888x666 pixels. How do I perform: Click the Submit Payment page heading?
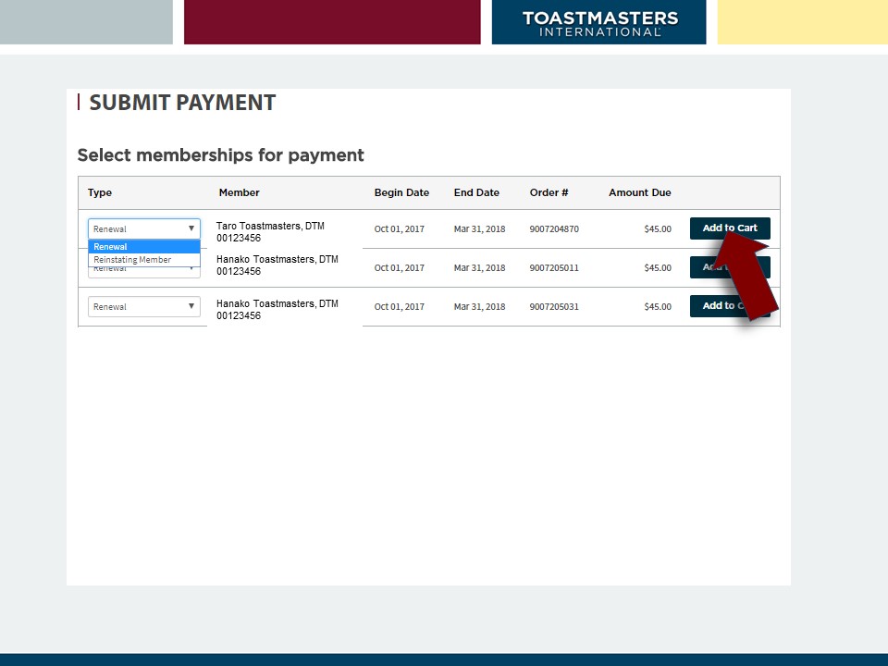(x=182, y=103)
